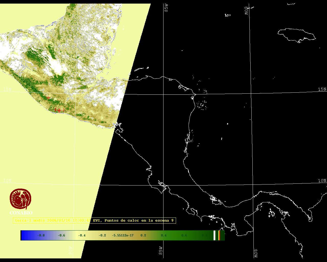Image resolution: width=327 pixels, height=262 pixels.
Task: Click the 0.2 tick on EVI color bar
Action: (x=143, y=235)
